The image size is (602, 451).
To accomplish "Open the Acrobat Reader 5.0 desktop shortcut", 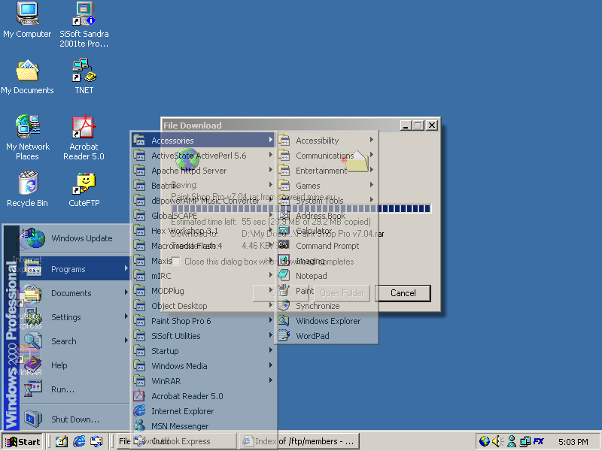I will tap(84, 127).
